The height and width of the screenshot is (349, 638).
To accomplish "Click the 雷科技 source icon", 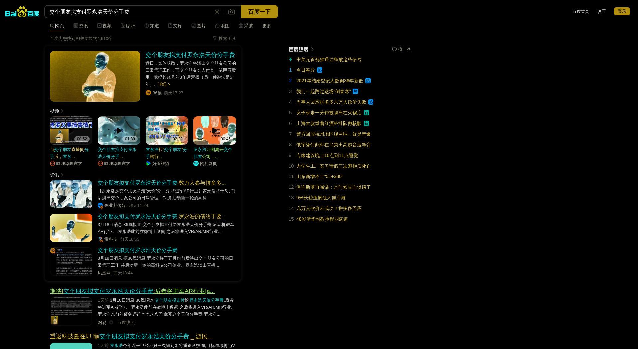I will [100, 239].
